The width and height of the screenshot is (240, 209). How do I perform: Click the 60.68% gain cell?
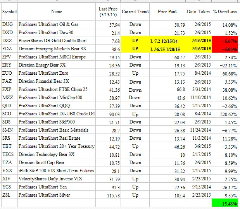(225, 73)
